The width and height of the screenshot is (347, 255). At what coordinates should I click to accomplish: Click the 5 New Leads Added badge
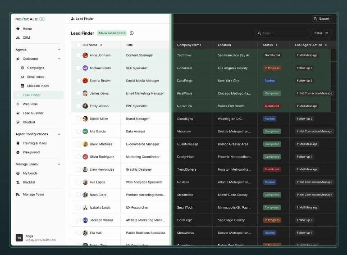click(112, 33)
